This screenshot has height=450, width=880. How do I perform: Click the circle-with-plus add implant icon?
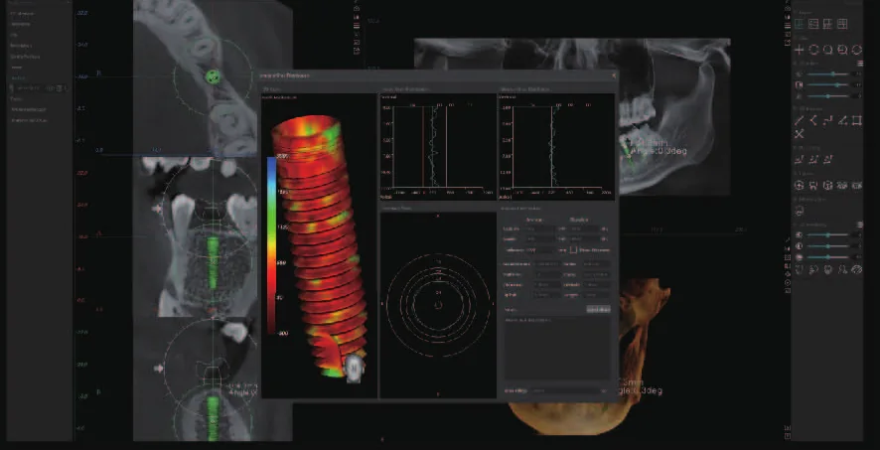[x=800, y=185]
